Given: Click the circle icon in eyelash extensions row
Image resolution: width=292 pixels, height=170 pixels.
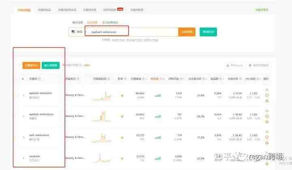Looking at the screenshot, I should (267, 116).
